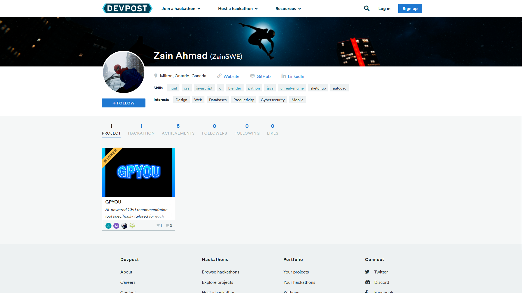Expand Resources dropdown menu

click(x=288, y=9)
